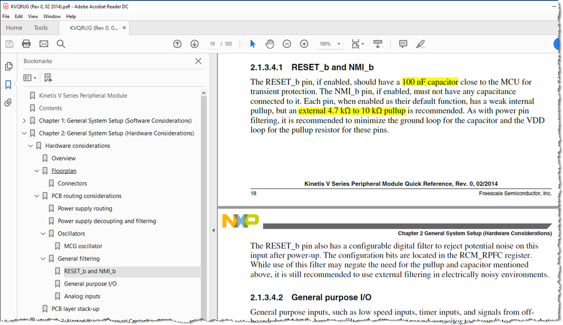Click the page number field

212,44
